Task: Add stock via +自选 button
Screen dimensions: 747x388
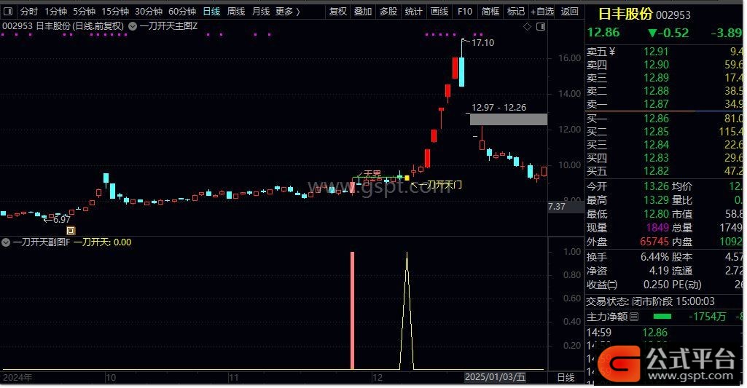Action: click(541, 12)
